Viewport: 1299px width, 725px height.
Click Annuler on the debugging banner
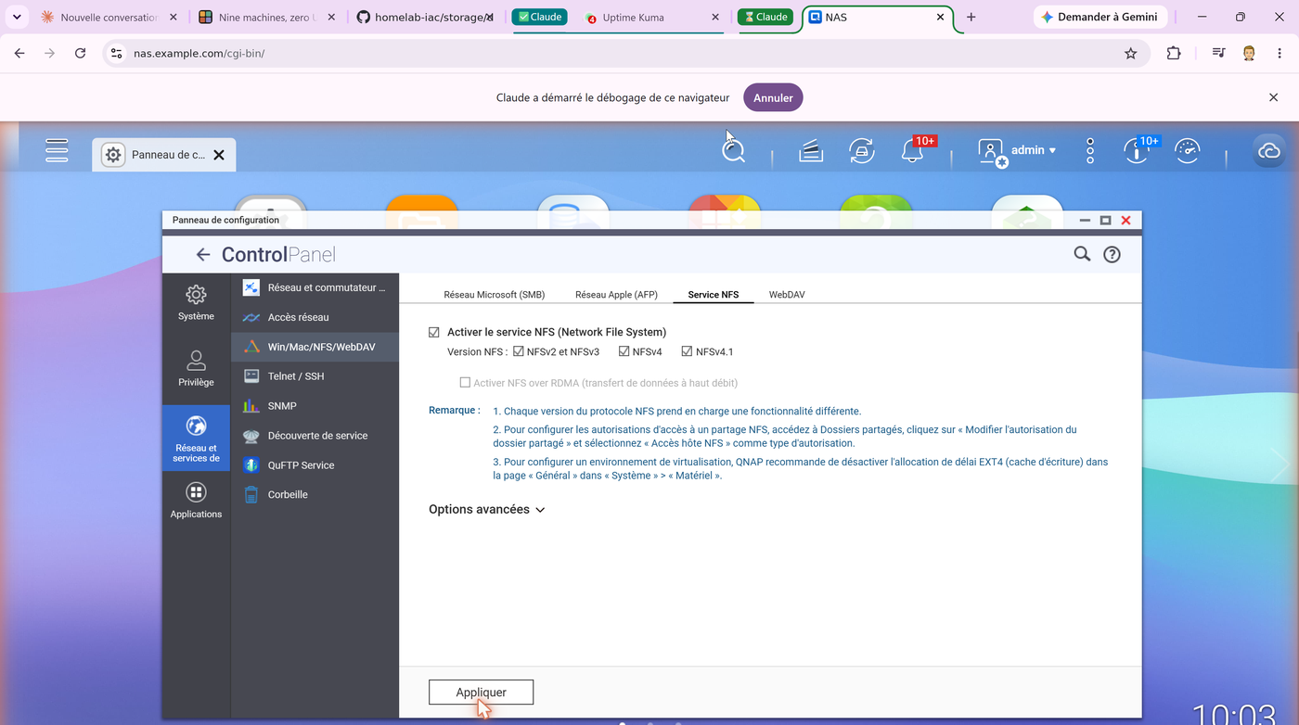[x=773, y=97]
